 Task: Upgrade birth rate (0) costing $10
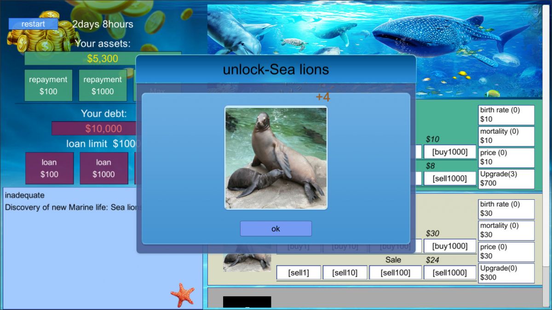coord(506,115)
